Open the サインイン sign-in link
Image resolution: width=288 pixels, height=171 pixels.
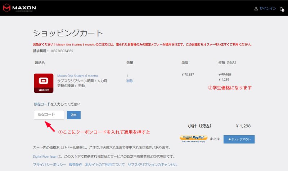point(268,8)
